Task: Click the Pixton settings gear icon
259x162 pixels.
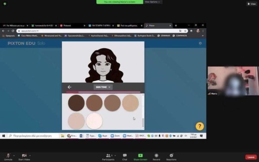Action: click(x=200, y=43)
